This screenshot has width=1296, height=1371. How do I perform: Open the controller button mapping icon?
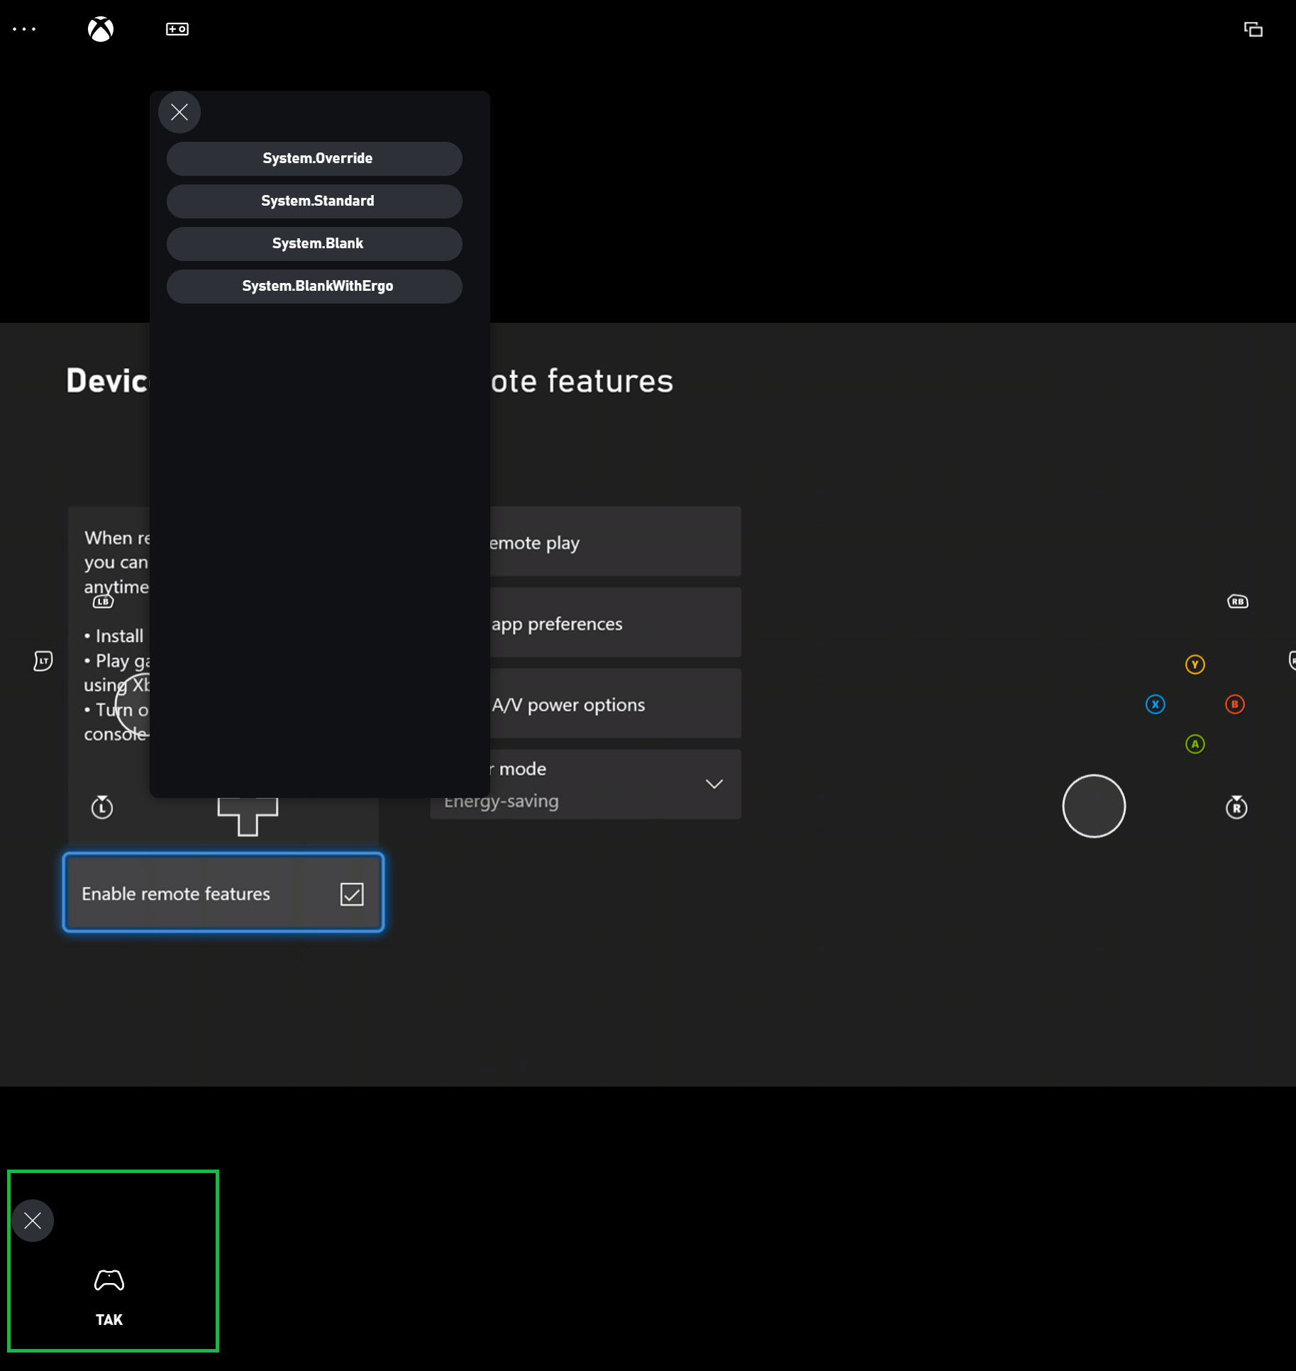pos(176,29)
